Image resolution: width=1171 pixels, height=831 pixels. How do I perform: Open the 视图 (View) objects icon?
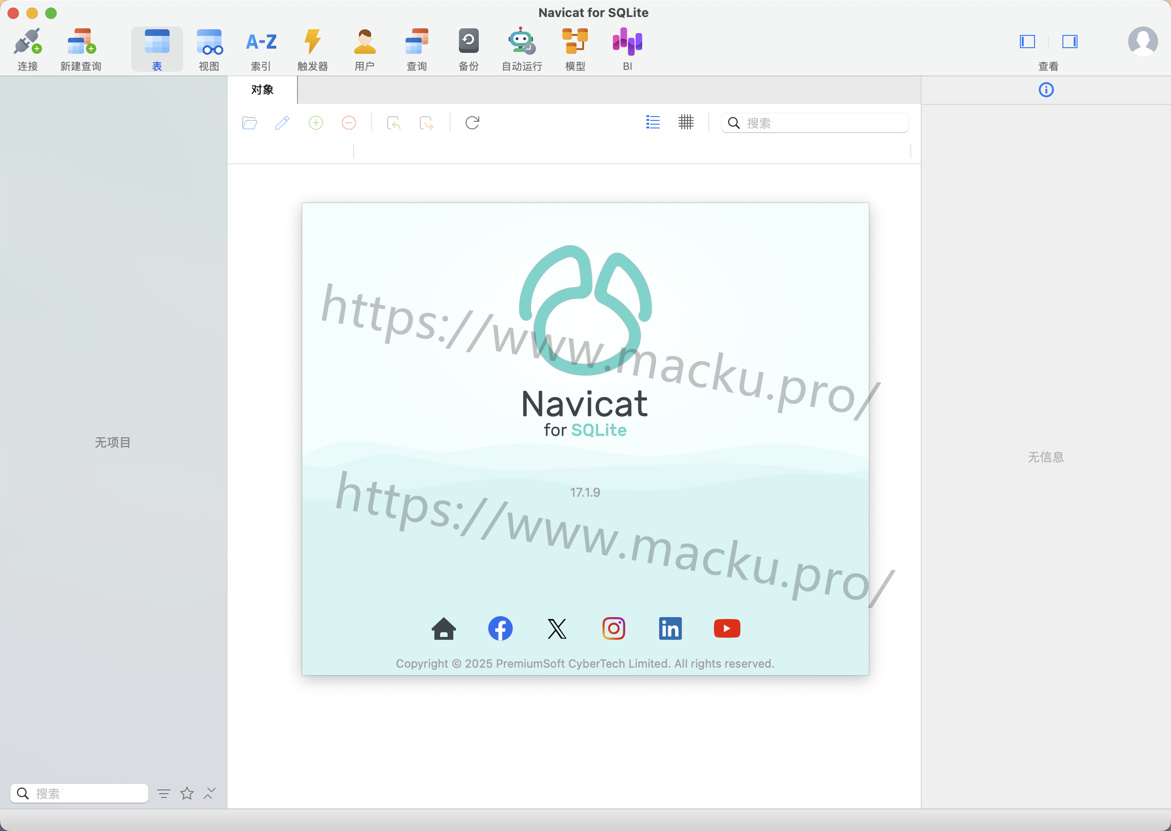[x=209, y=49]
